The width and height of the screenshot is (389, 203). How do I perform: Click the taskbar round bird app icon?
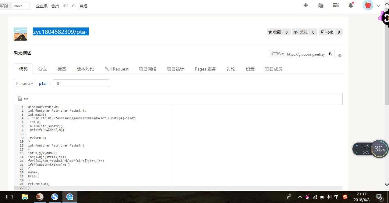(40, 197)
